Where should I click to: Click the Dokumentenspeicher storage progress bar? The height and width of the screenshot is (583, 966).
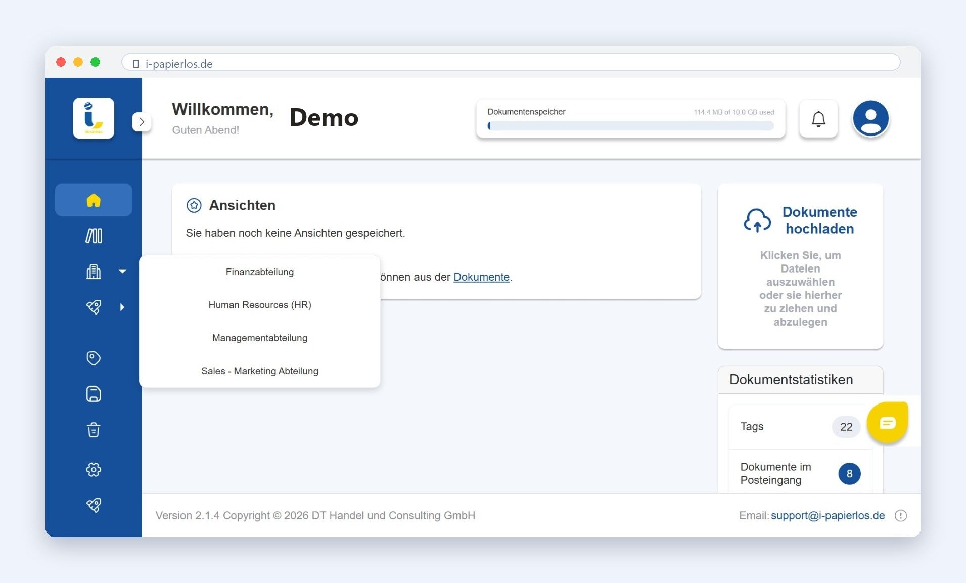[x=630, y=126]
